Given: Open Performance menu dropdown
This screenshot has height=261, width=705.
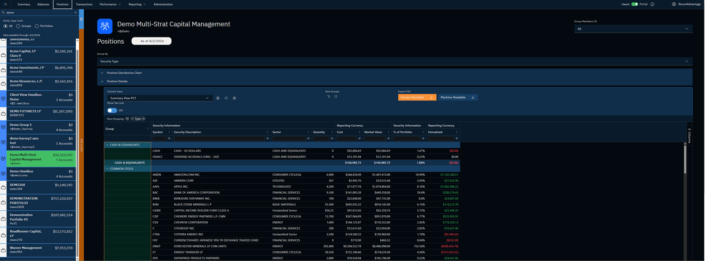Looking at the screenshot, I should 110,4.
